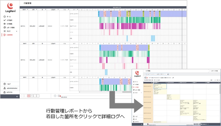Collapse the 行動管理 window sidebar with left arrow

point(17,96)
